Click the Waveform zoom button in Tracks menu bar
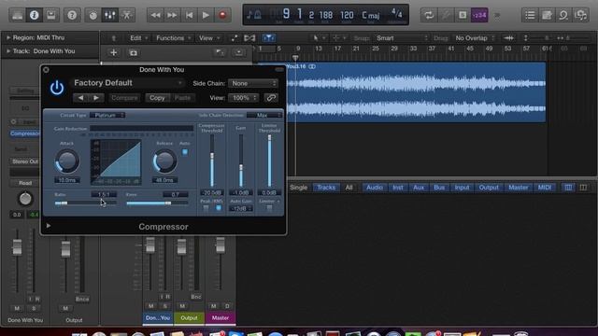Viewport: 598px width, 336px height. pos(508,38)
